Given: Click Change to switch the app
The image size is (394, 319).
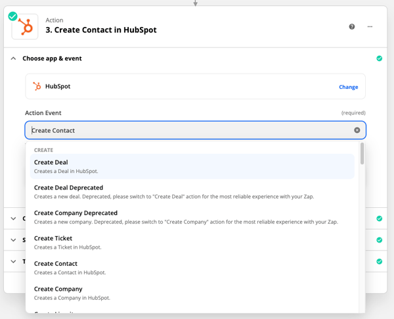Looking at the screenshot, I should click(348, 87).
